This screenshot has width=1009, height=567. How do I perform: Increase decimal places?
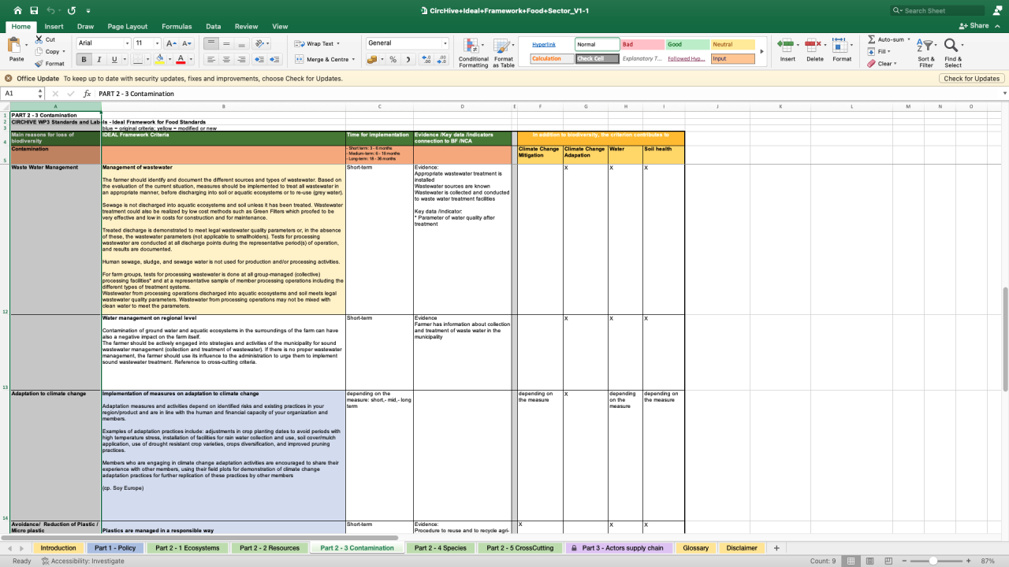426,59
